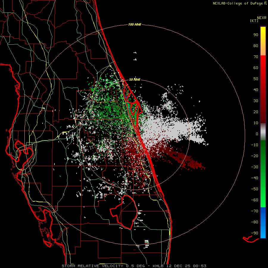This screenshot has width=268, height=268.
Task: Click the 20 value on velocity scale
Action: click(256, 112)
